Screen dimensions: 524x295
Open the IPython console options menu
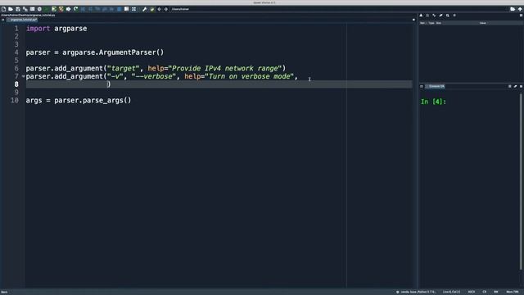pos(521,86)
